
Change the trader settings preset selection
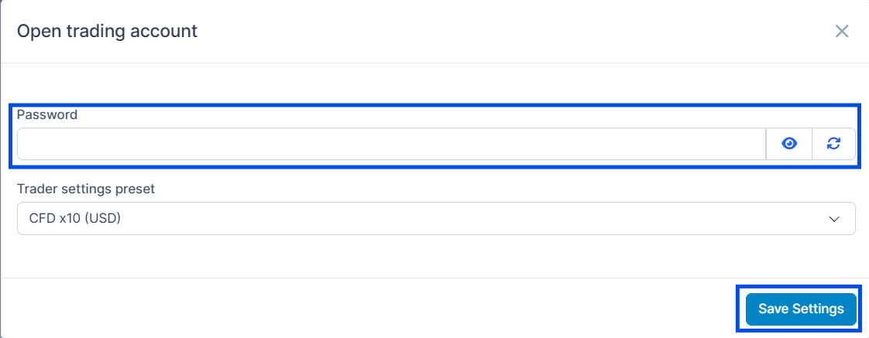coord(436,219)
